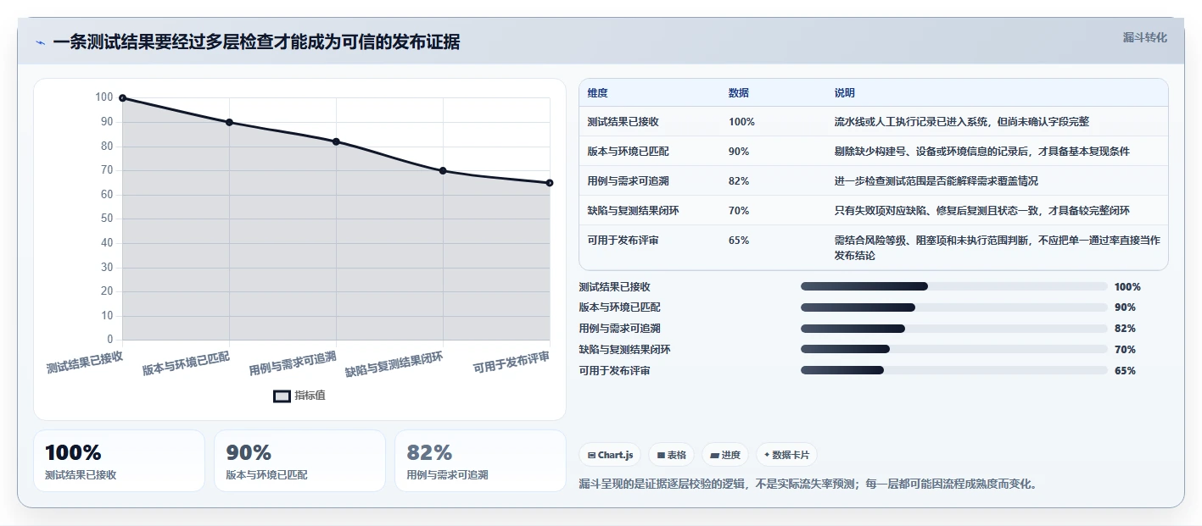The width and height of the screenshot is (1202, 526).
Task: Click the 可用于发布评审 progress bar
Action: coord(954,370)
